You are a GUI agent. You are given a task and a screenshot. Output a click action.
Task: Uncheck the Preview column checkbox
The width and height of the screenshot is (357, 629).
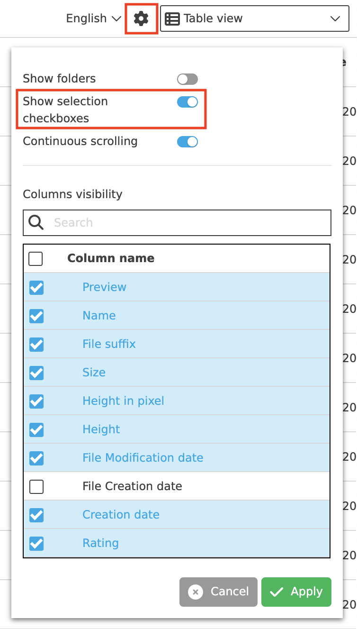pos(36,287)
